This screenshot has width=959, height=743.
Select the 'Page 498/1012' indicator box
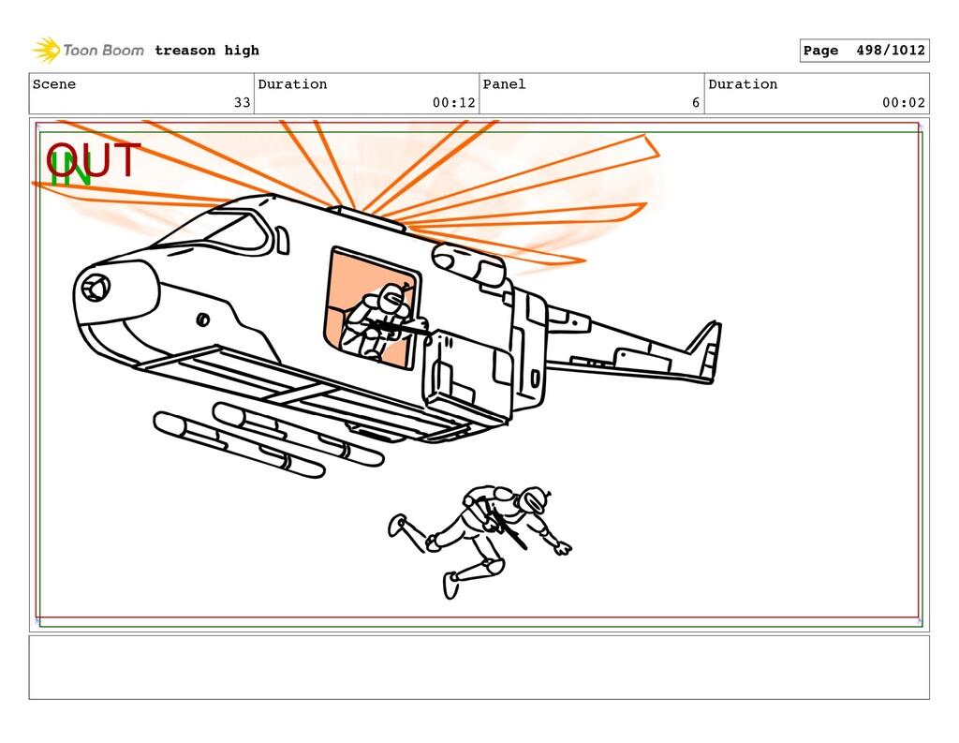coord(864,51)
